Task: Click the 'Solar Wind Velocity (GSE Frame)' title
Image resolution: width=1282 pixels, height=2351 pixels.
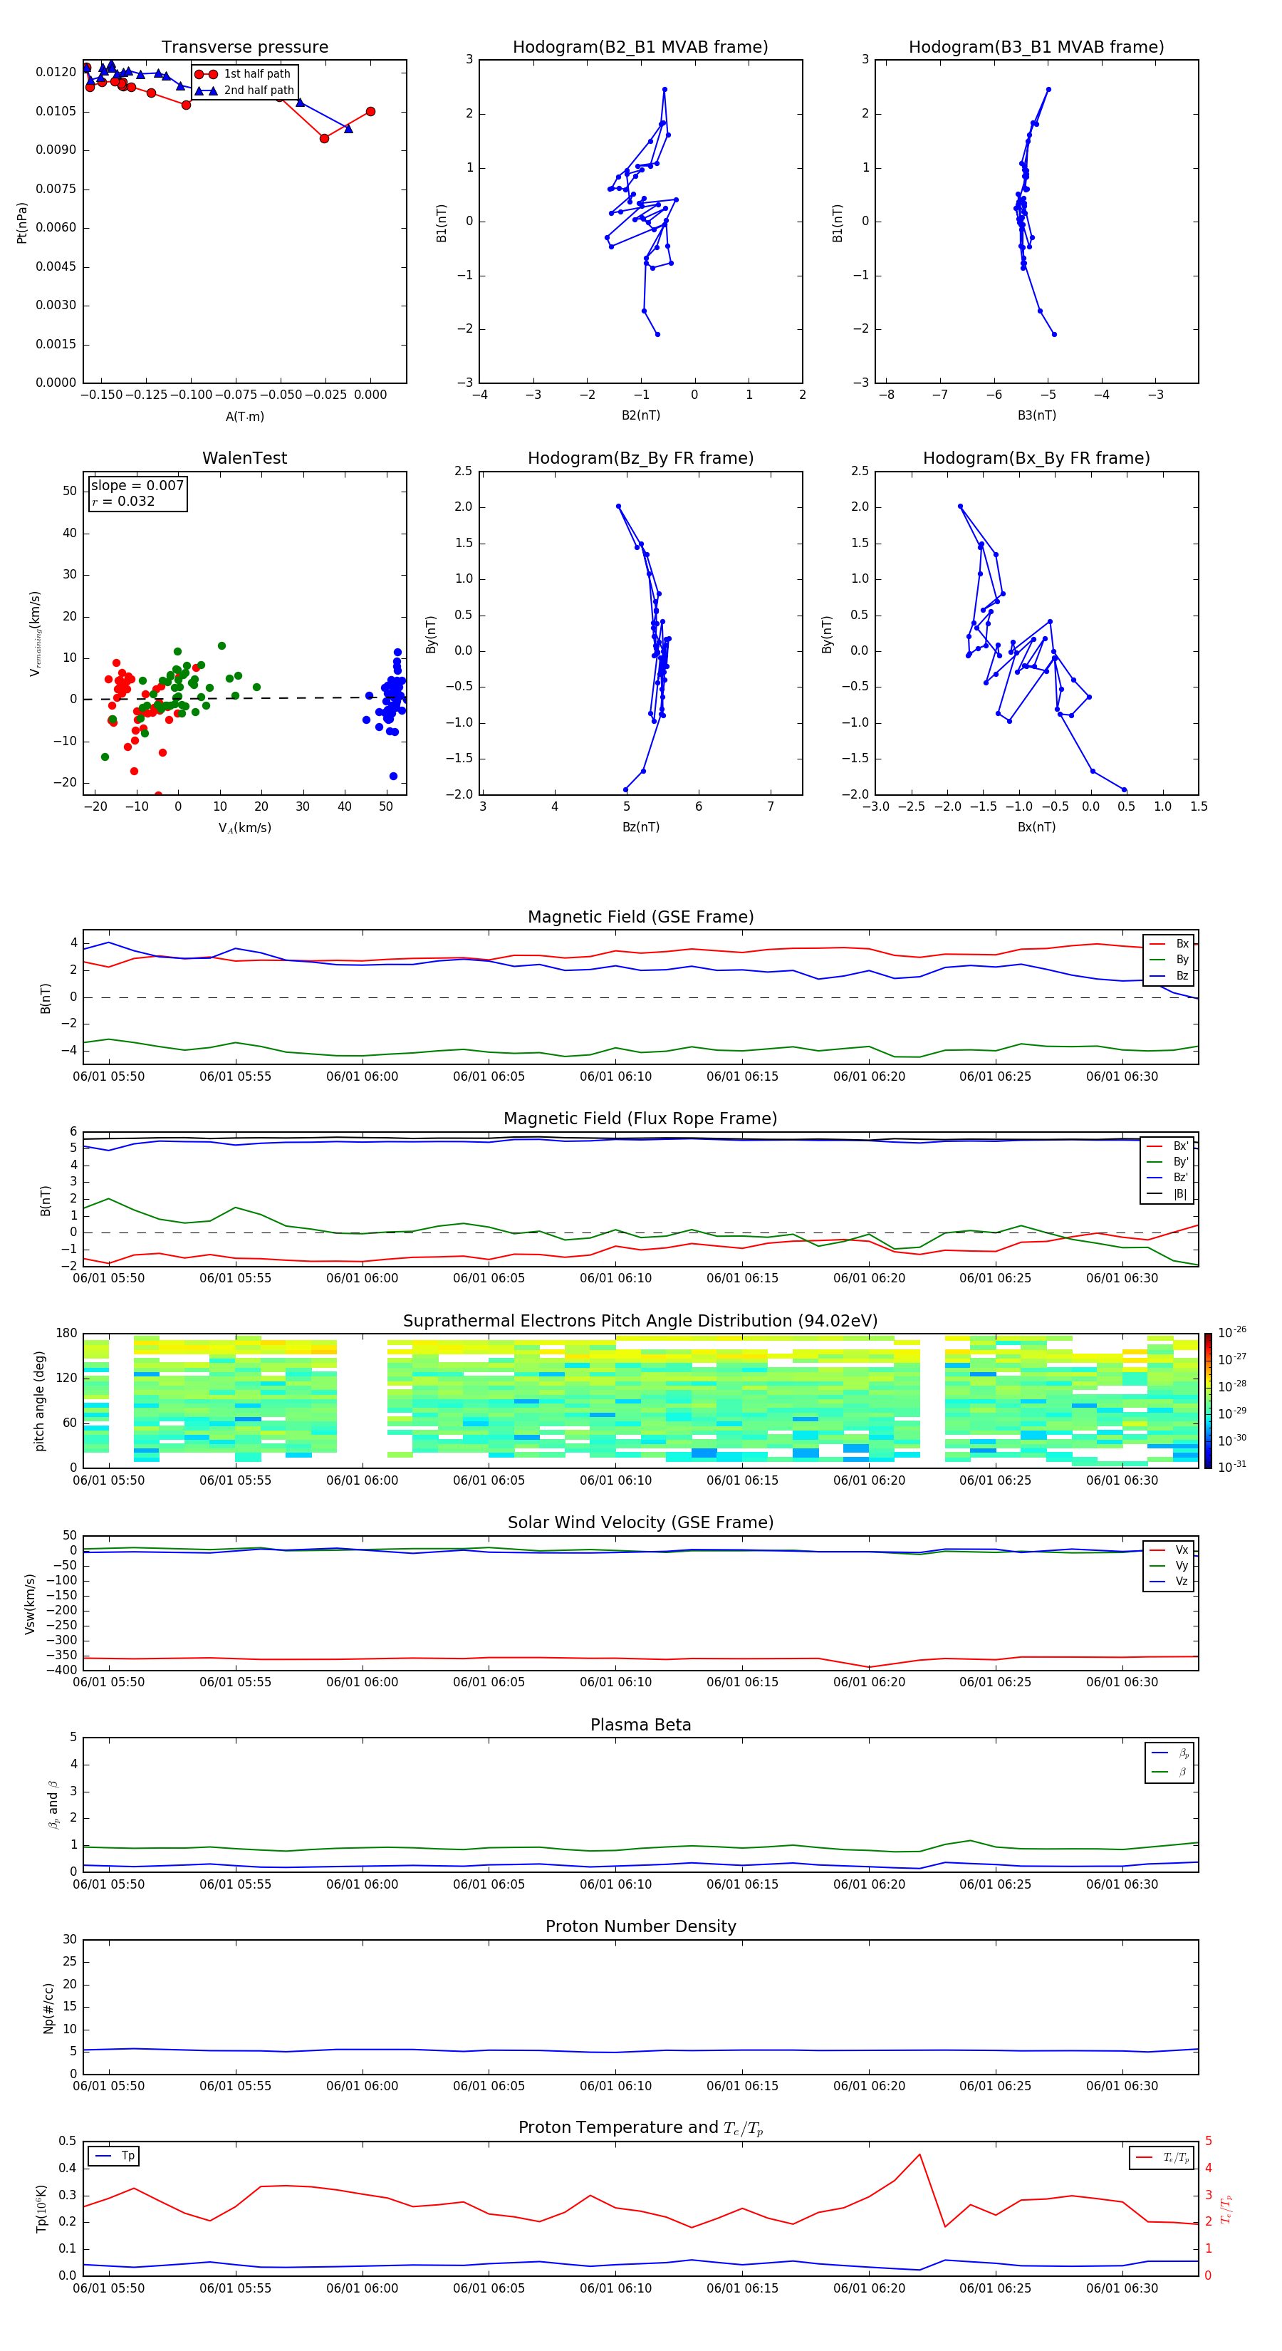Action: point(640,1522)
